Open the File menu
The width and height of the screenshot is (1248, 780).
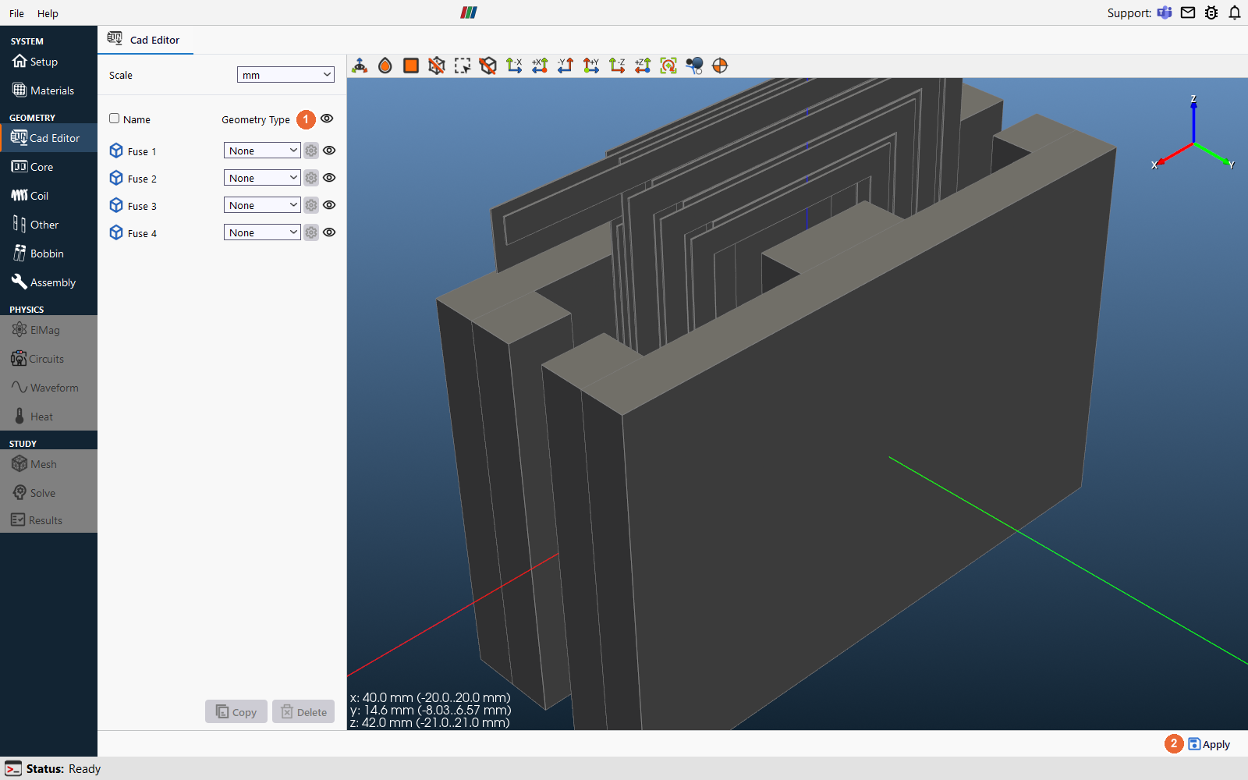[x=16, y=13]
